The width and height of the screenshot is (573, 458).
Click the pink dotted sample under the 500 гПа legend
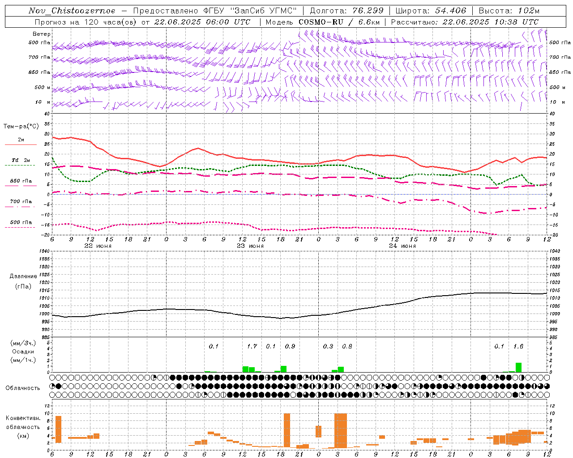point(20,228)
